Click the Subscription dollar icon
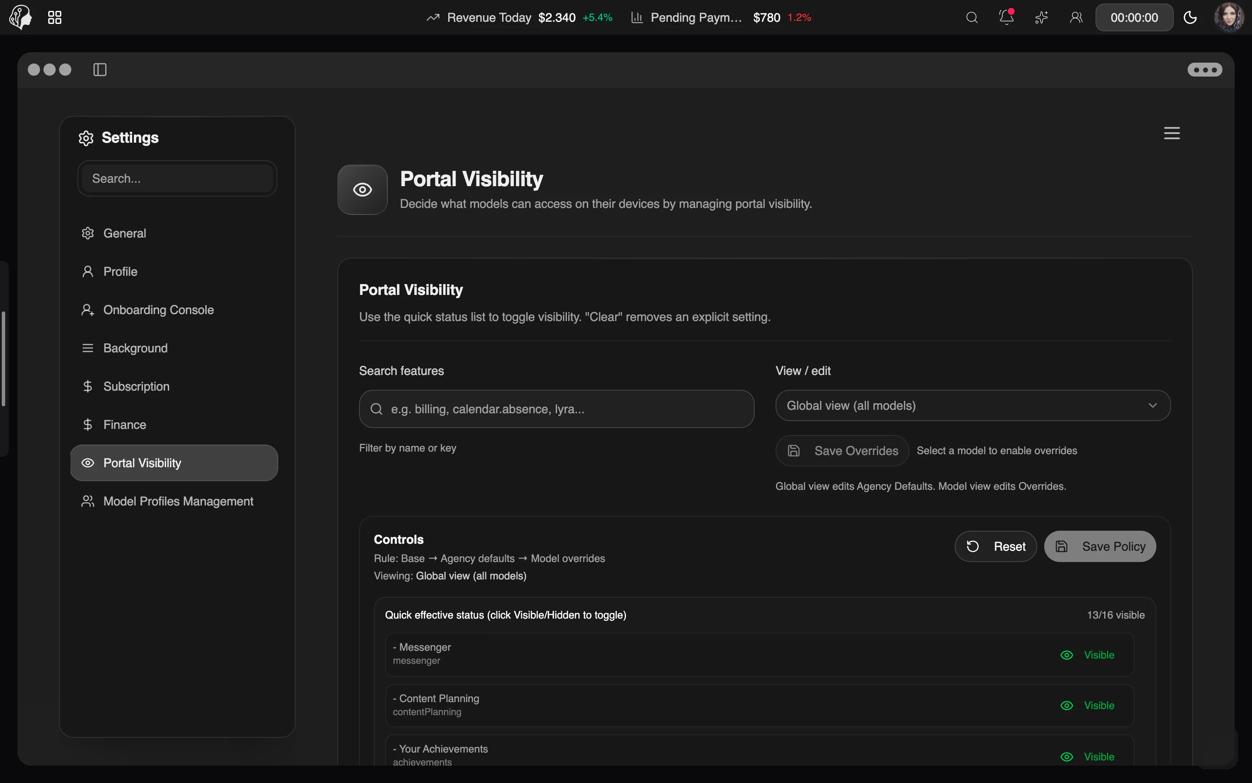The width and height of the screenshot is (1252, 783). click(88, 386)
